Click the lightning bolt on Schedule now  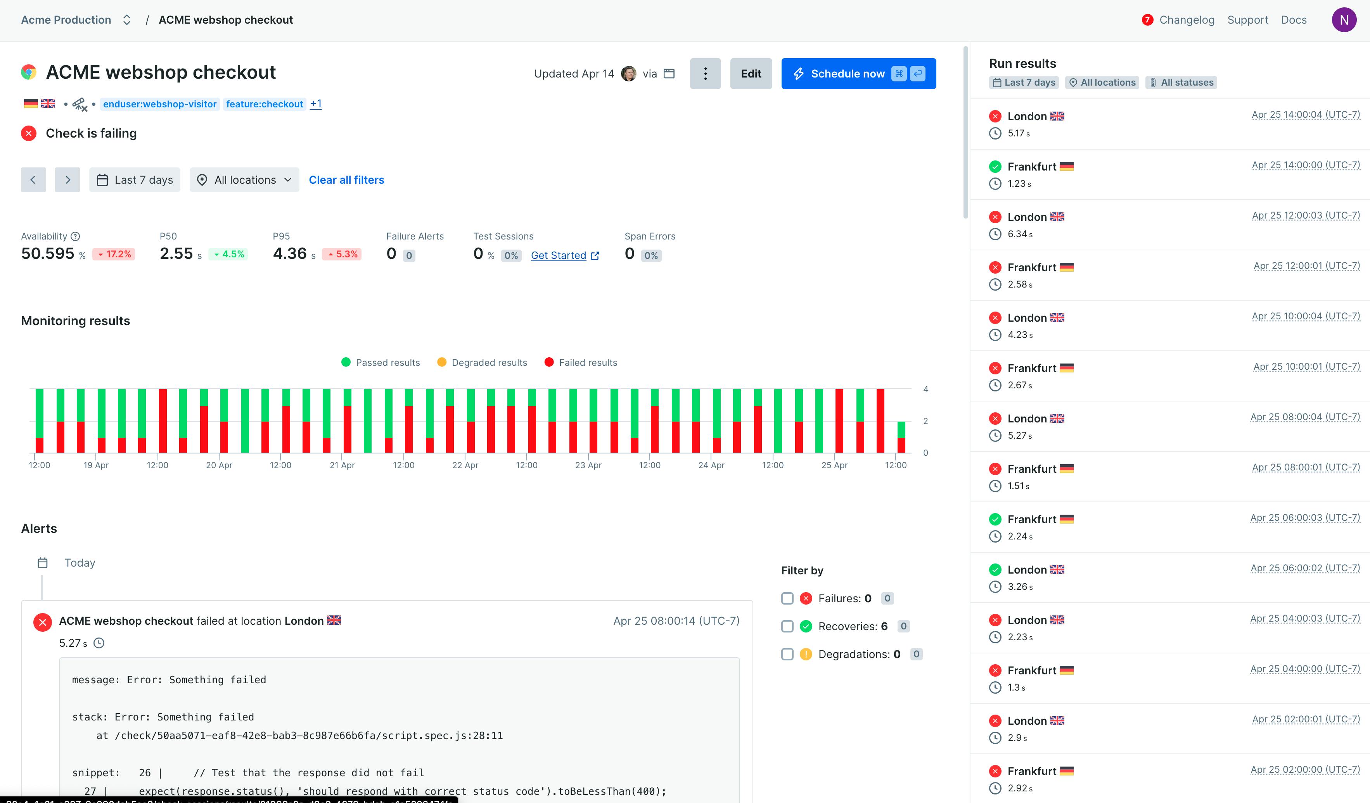(x=799, y=73)
